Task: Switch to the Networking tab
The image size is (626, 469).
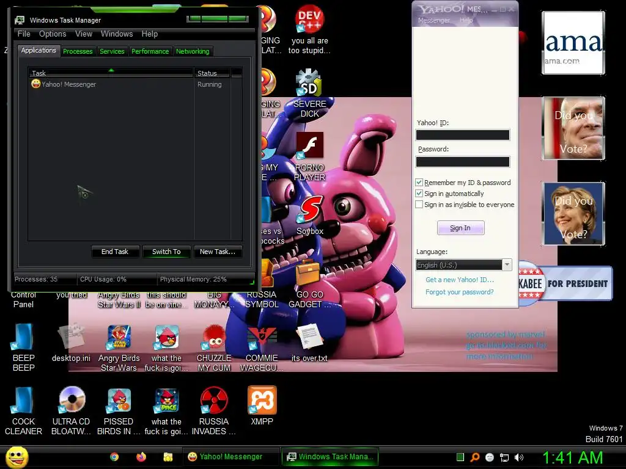Action: 193,51
